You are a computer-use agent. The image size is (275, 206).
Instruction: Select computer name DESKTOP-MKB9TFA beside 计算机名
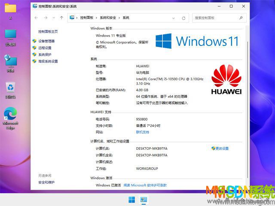(152, 148)
